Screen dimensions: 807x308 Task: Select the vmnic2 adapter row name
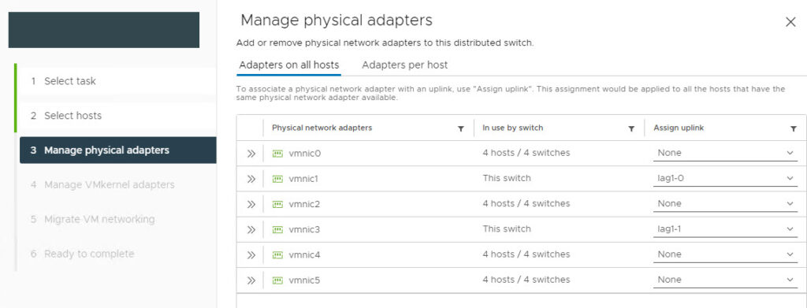(304, 204)
